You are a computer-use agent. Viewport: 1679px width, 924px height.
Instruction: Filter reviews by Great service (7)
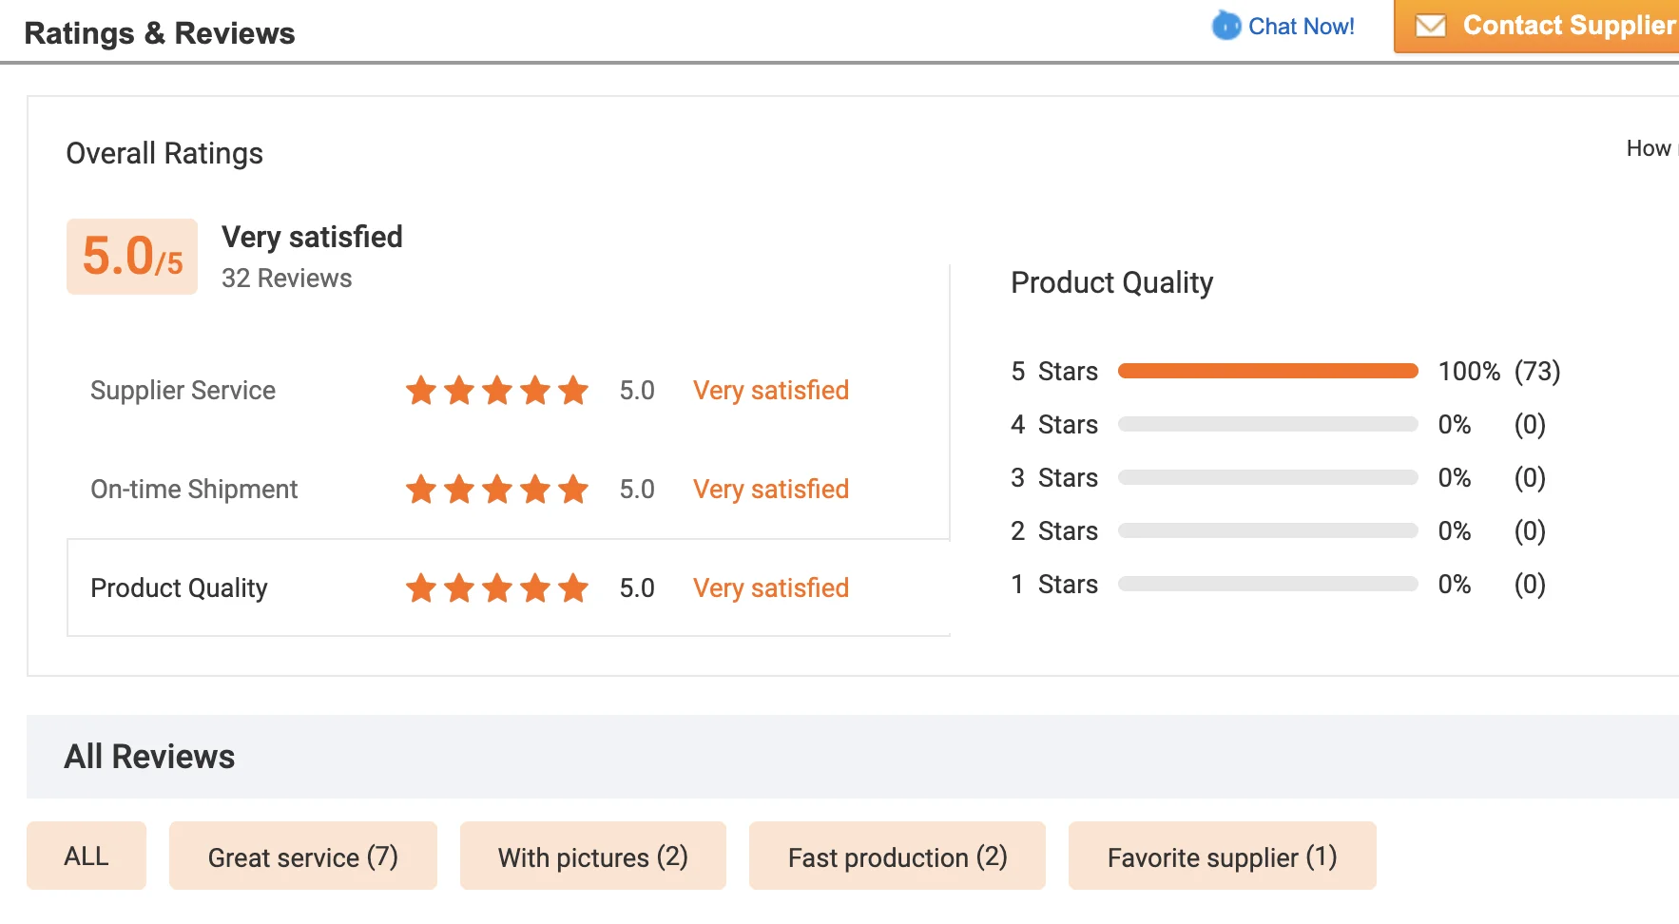click(x=302, y=857)
